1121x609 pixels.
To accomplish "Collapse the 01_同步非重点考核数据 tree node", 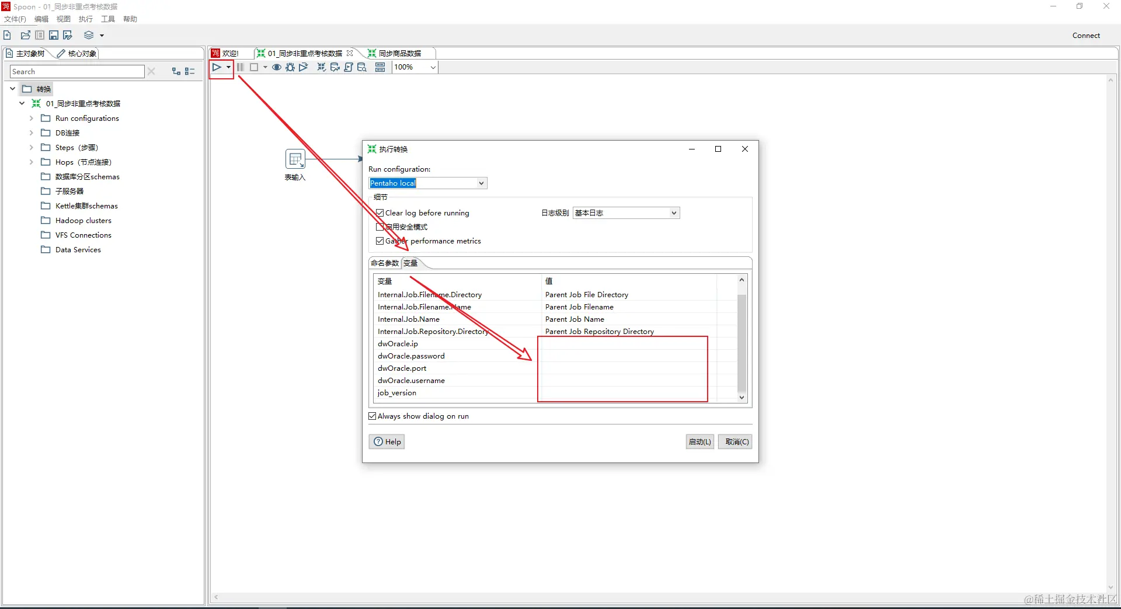I will 22,103.
